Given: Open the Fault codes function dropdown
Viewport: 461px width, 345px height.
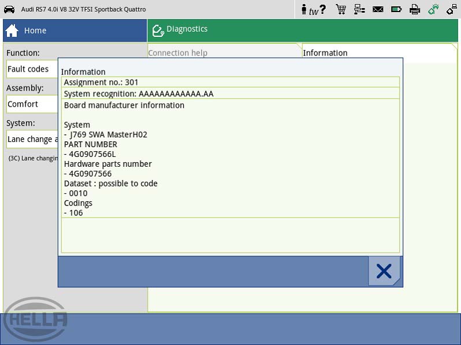Looking at the screenshot, I should (32, 69).
